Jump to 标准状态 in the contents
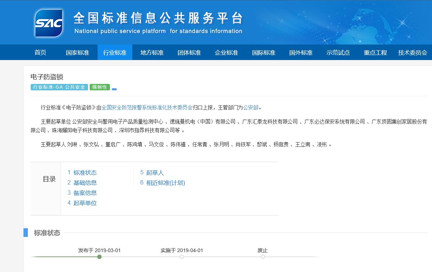The width and height of the screenshot is (432, 272). [85, 173]
